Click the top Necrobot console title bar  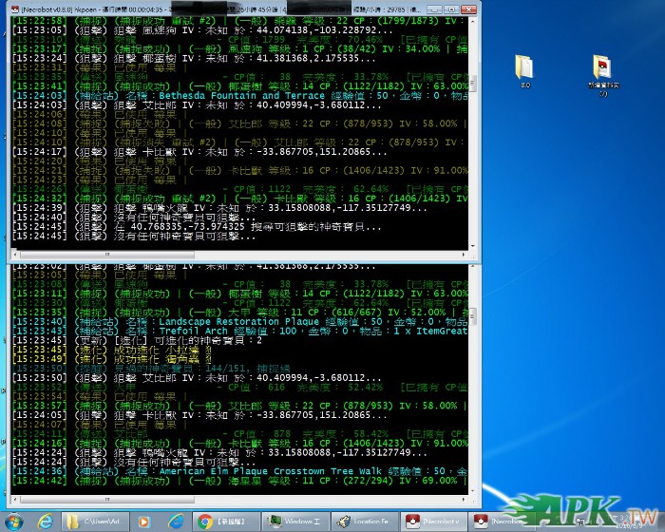point(237,7)
